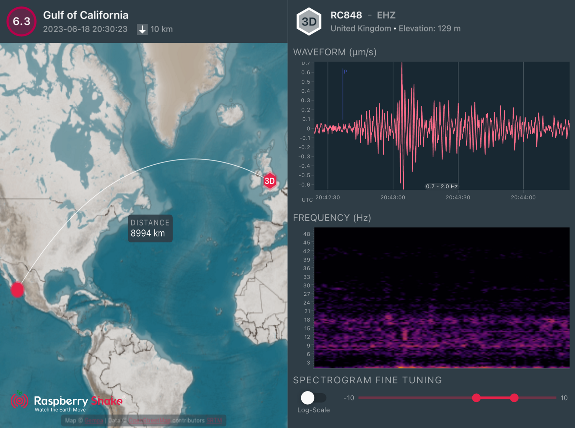The image size is (575, 428).
Task: Click the depth down-arrow icon
Action: click(x=142, y=29)
